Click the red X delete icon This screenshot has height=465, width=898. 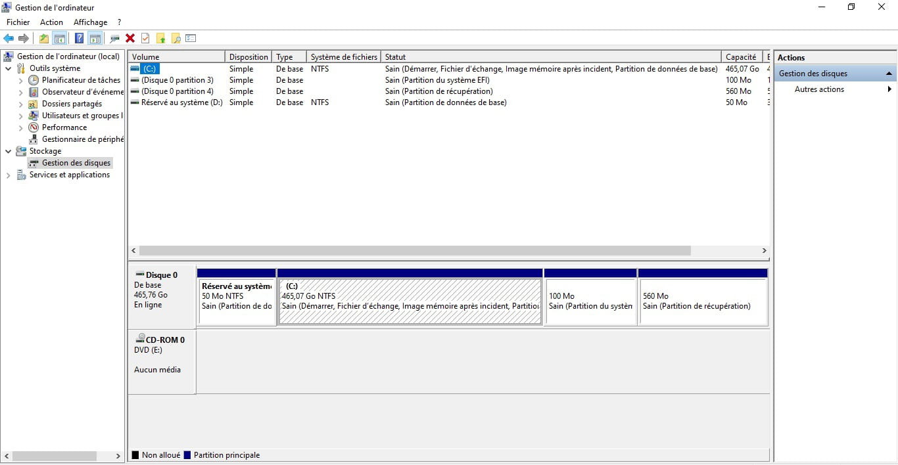tap(130, 39)
